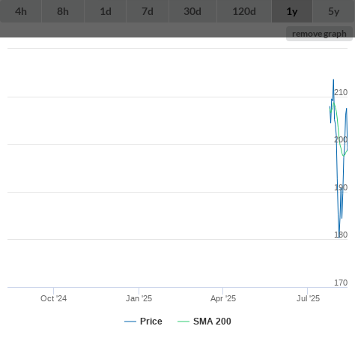Switch to the 4h time range
The height and width of the screenshot is (341, 355).
(x=21, y=11)
